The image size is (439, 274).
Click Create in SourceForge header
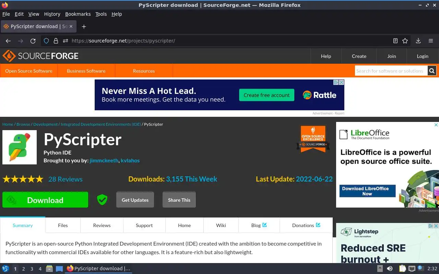tap(359, 56)
